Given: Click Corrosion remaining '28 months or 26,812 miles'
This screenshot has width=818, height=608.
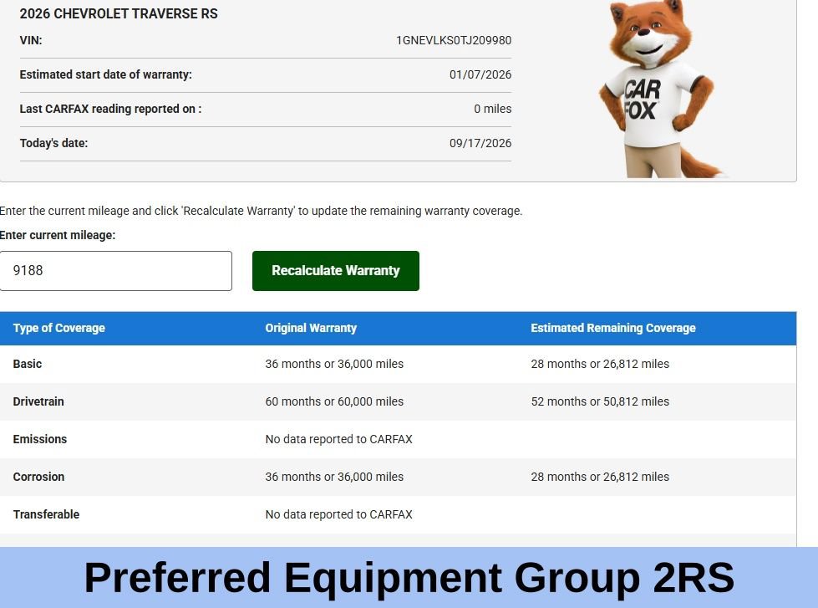Looking at the screenshot, I should point(600,477).
